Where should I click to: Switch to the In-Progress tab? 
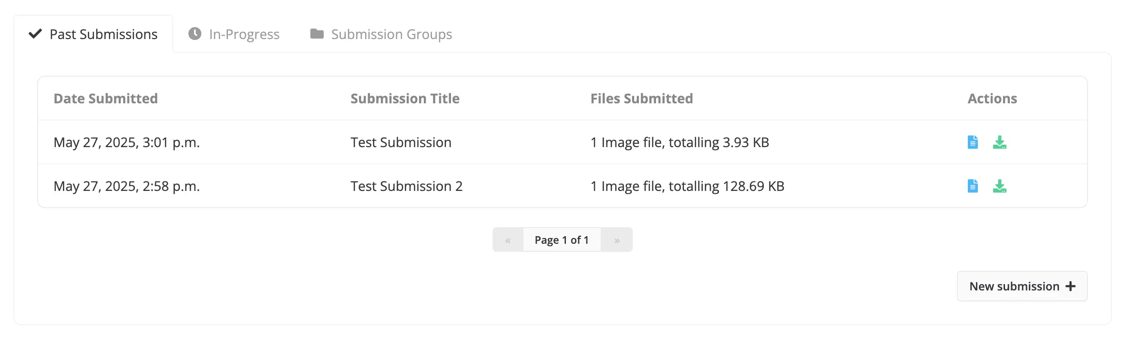pyautogui.click(x=234, y=34)
